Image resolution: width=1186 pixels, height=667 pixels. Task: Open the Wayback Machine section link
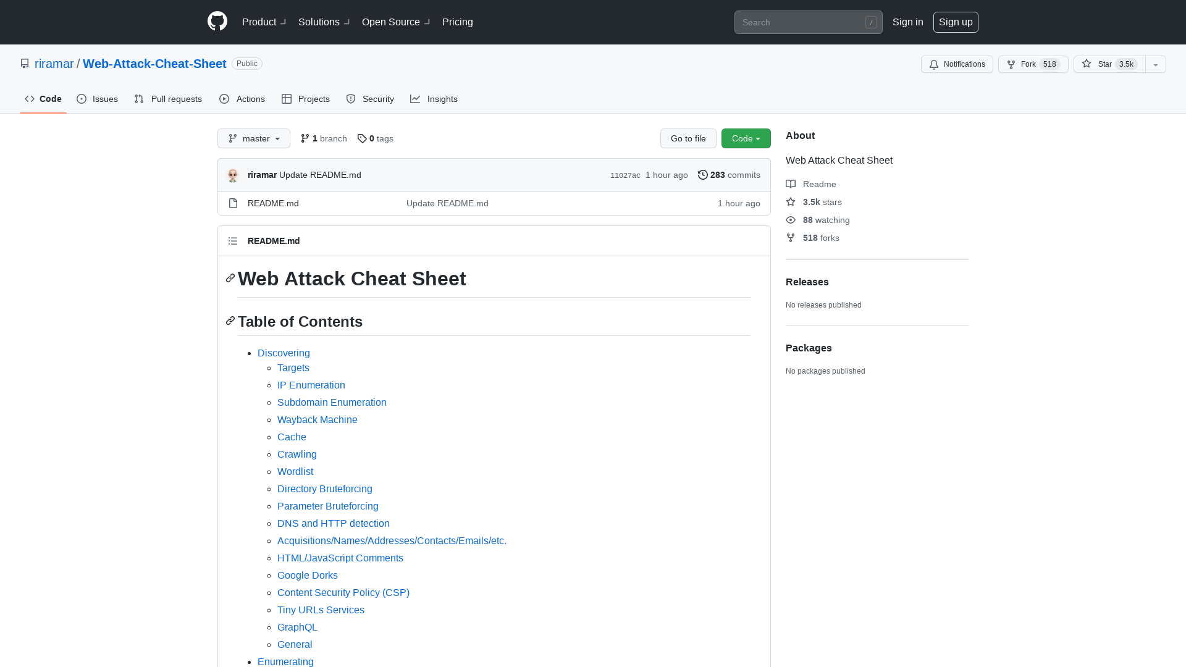click(318, 419)
